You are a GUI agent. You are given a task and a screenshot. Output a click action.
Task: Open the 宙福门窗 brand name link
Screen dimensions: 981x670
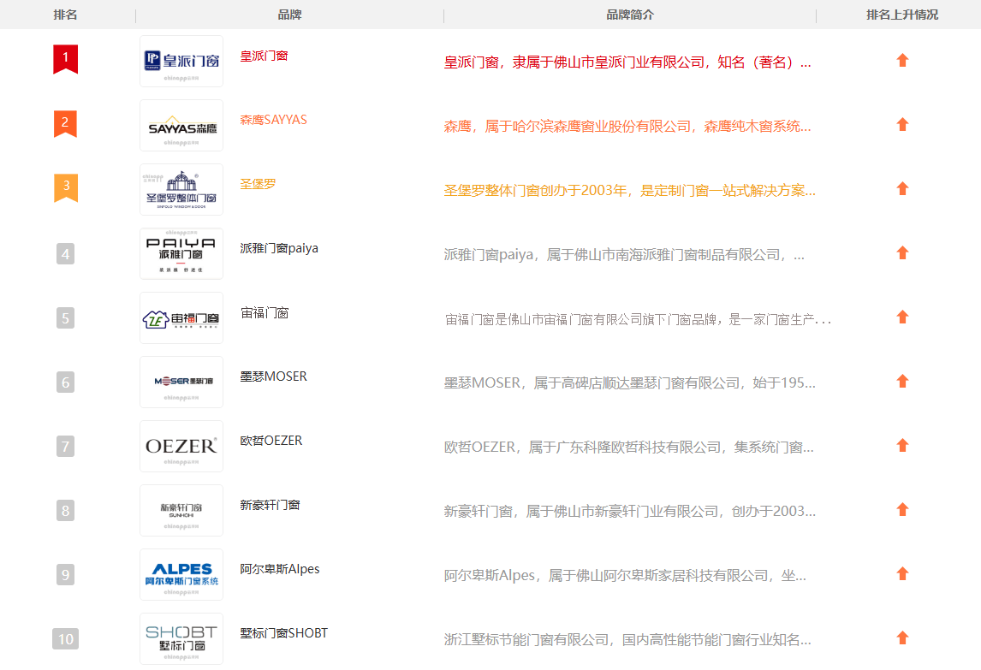point(265,313)
